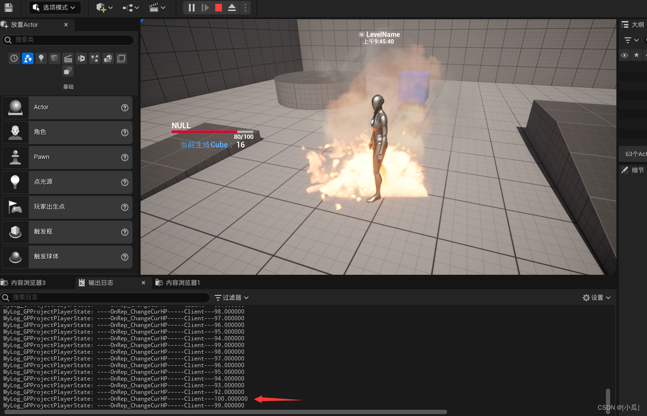Switch to the 内容浏览器1 tab
This screenshot has width=647, height=416.
tap(183, 283)
